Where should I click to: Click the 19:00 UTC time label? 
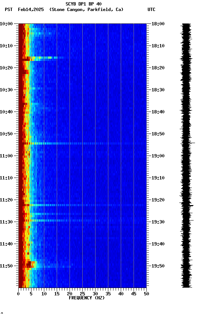pos(158,156)
